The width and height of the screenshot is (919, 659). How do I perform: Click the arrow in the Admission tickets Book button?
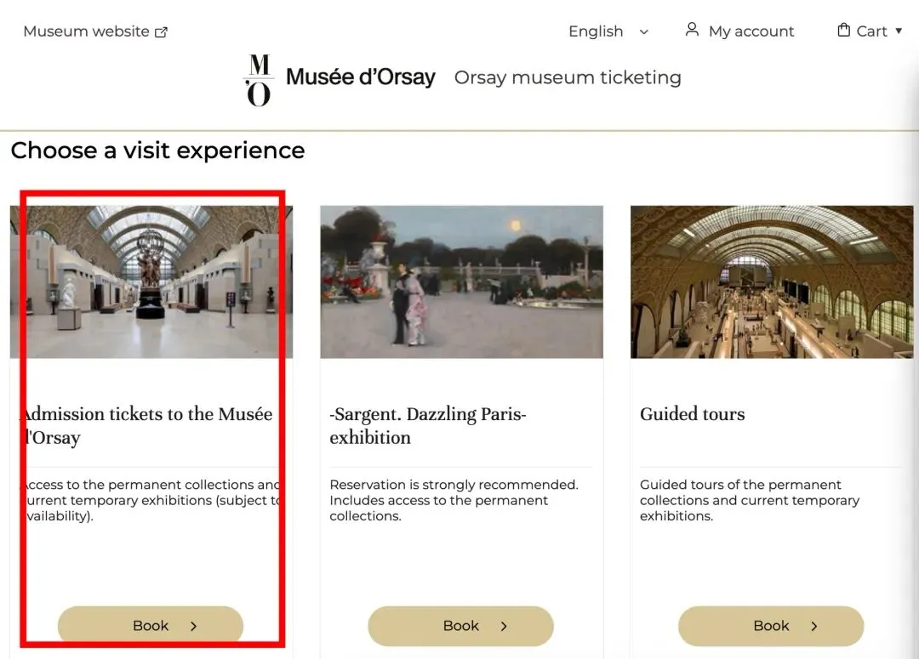(194, 627)
